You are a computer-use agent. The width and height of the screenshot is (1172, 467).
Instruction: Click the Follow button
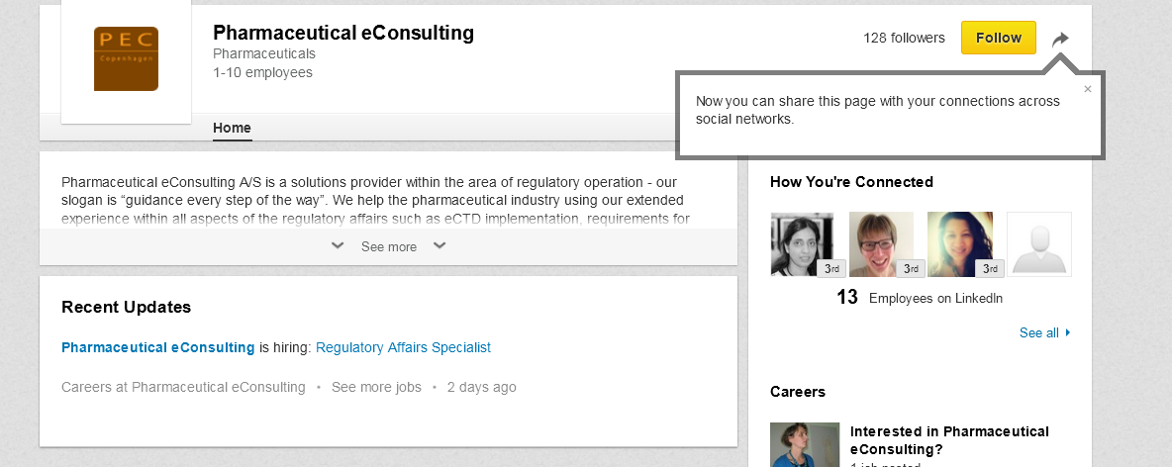coord(998,38)
